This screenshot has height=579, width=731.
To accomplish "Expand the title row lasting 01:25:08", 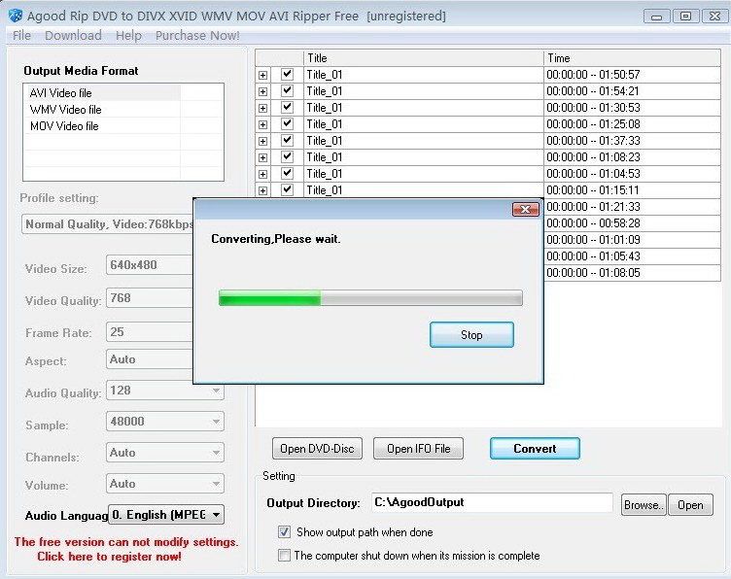I will 262,124.
